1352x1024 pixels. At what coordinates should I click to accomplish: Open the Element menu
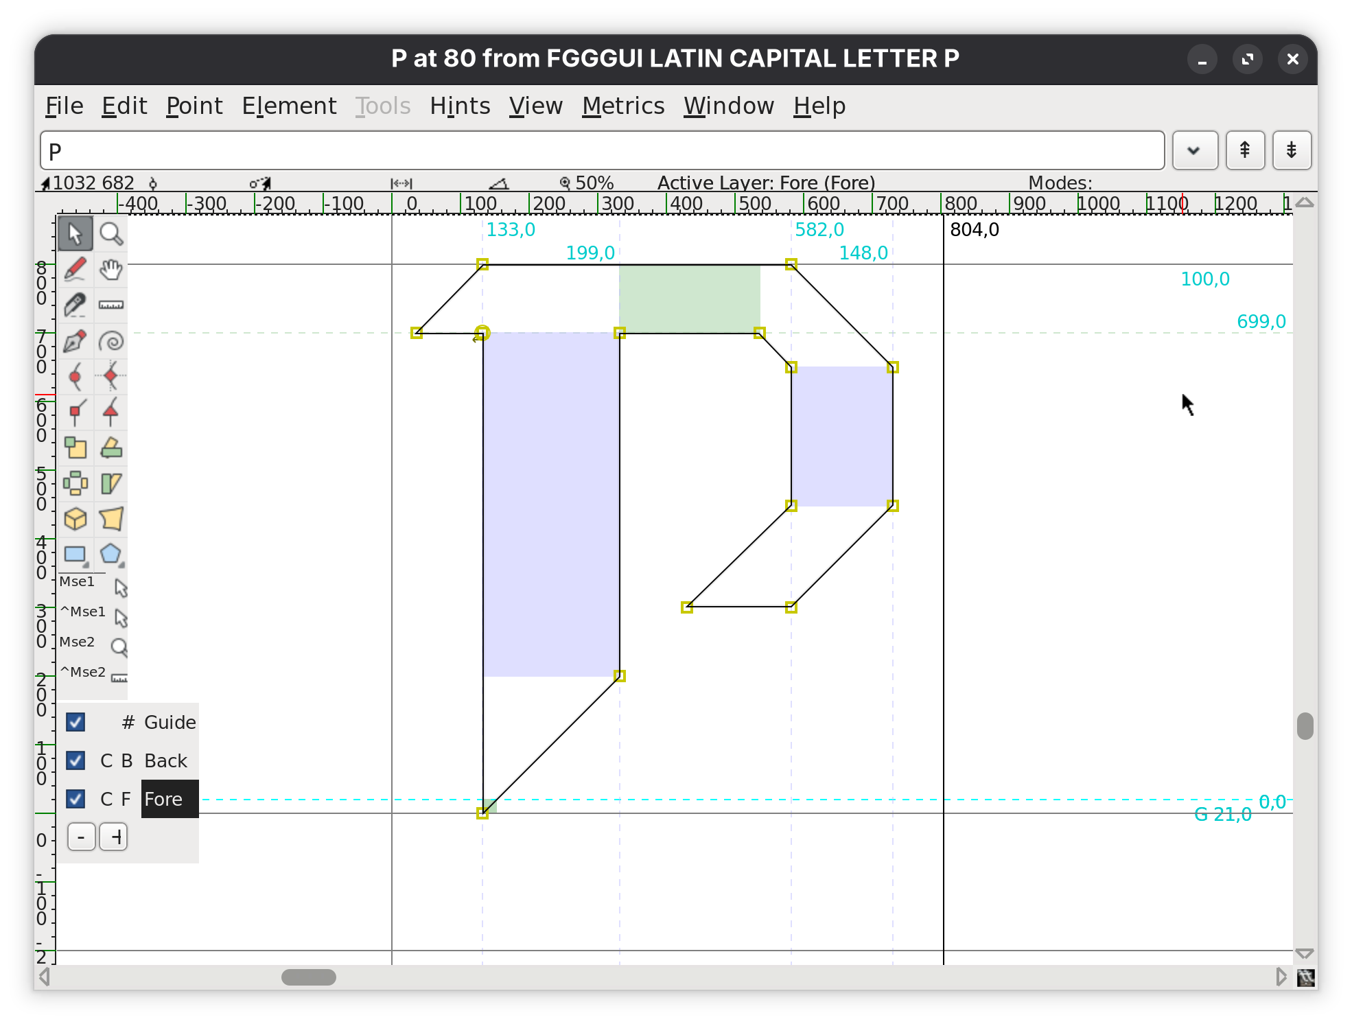289,106
